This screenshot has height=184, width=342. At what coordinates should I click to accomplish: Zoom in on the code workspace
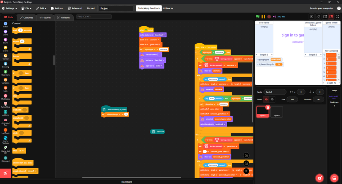pos(246,155)
